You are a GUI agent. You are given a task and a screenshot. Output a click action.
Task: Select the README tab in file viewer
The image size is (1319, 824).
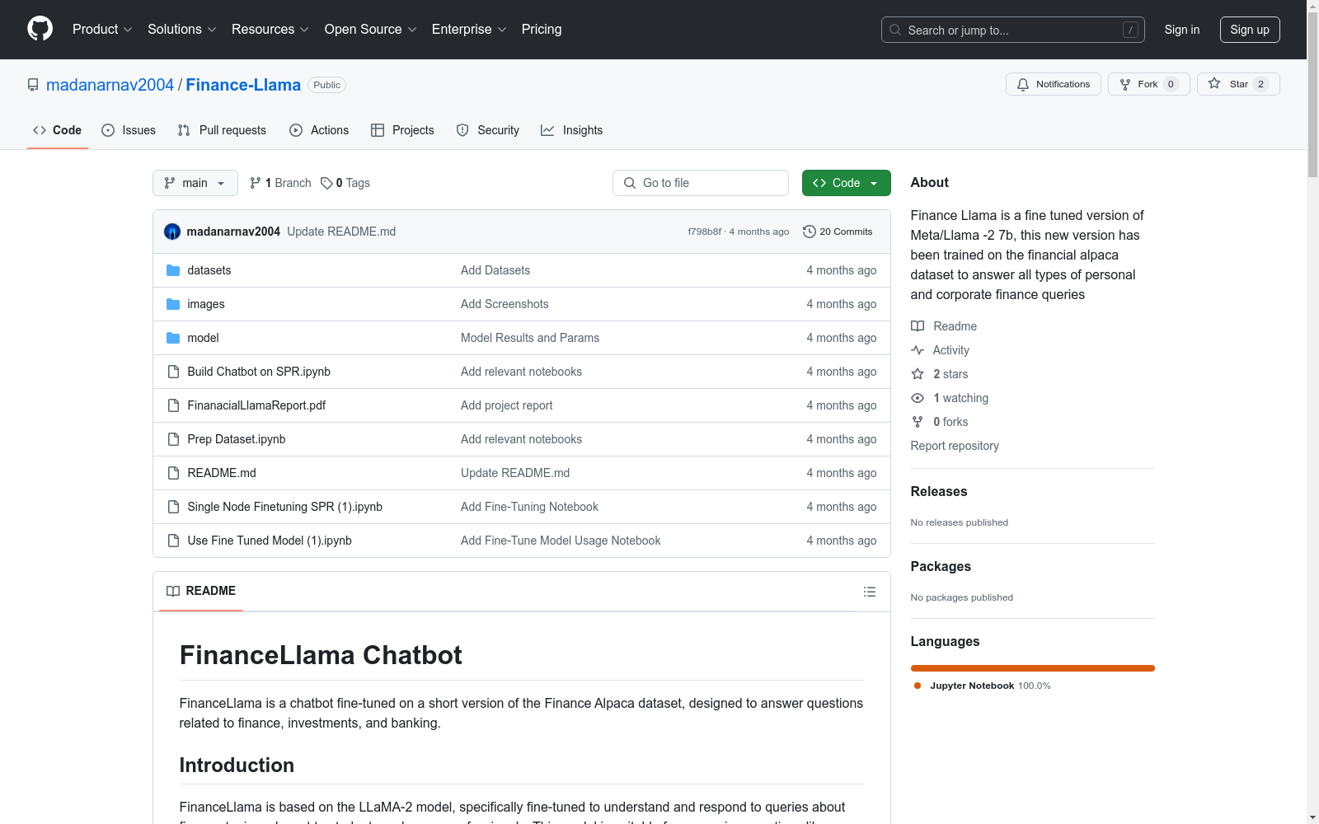pyautogui.click(x=201, y=591)
